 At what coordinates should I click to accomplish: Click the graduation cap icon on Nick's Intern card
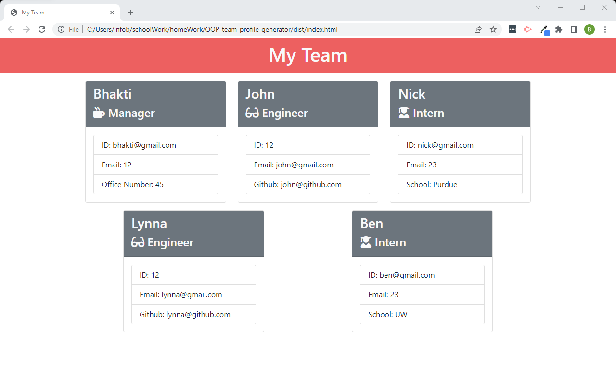pos(403,113)
